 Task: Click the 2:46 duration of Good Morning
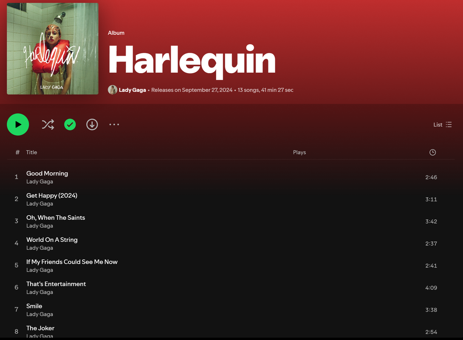(431, 177)
